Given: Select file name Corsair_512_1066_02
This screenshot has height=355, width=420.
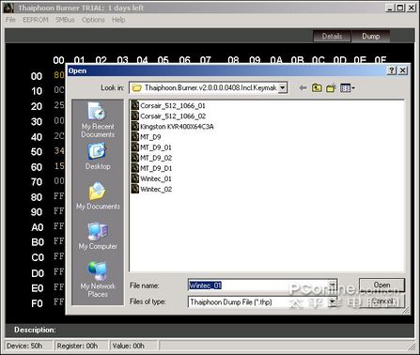Looking at the screenshot, I should tap(173, 116).
